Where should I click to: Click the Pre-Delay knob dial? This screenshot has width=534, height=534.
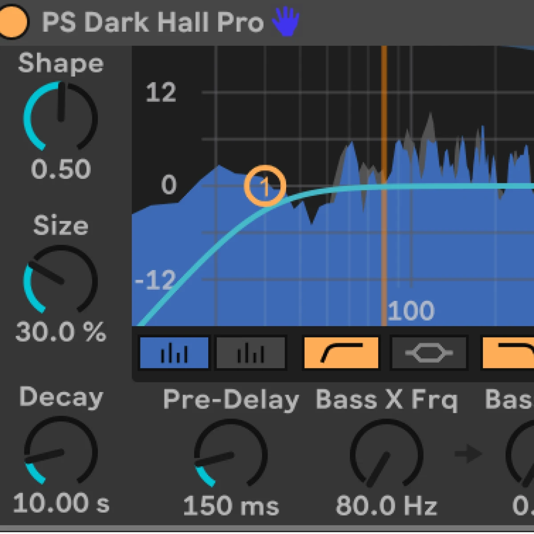pyautogui.click(x=231, y=454)
